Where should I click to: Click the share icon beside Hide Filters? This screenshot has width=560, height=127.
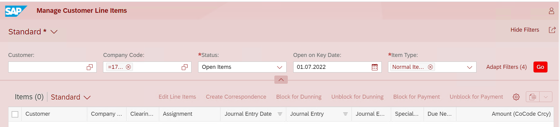coord(552,30)
